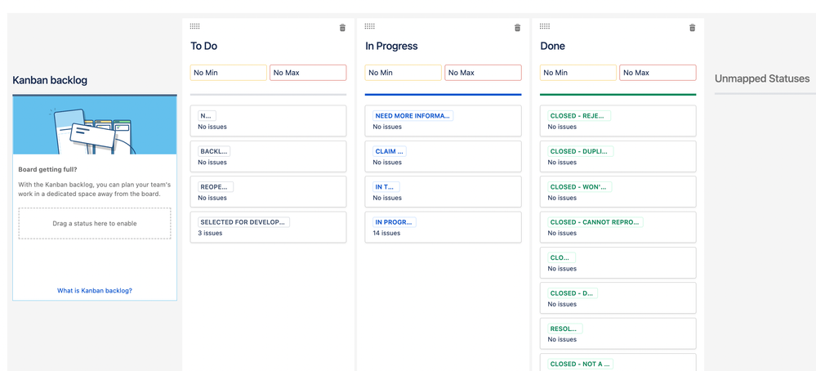Remove the Done column with its trash icon
The image size is (816, 371).
point(692,28)
